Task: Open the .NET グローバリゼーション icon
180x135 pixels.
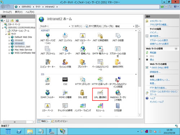Action: tap(48, 39)
